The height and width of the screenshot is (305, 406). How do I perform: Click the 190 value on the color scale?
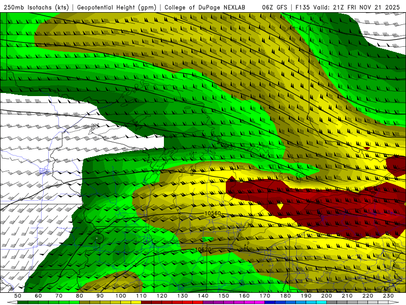pyautogui.click(x=306, y=296)
